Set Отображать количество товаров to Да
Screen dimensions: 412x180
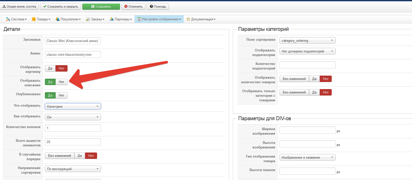coord(314,79)
